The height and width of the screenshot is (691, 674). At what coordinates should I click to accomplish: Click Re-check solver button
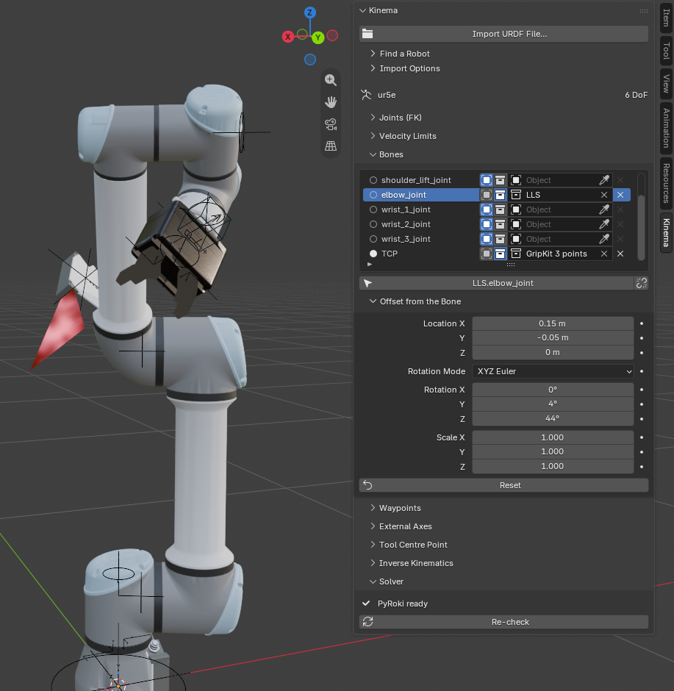(x=503, y=622)
